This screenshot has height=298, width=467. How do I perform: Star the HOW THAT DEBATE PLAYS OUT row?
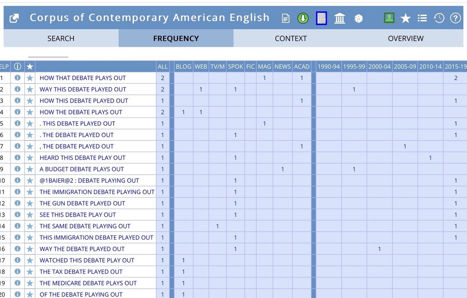30,78
